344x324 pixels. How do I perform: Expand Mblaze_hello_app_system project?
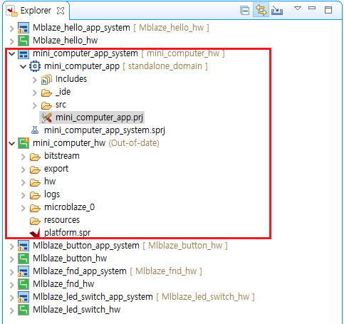coord(11,28)
